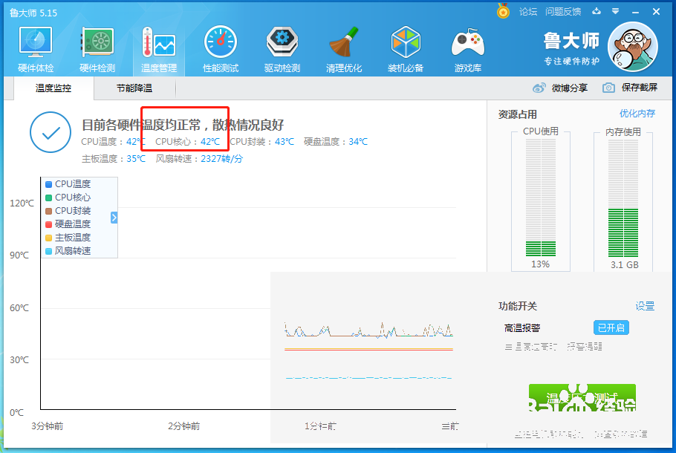Click the 主板温度 35℃ reading
Screen dimensions: 676x453
(114, 159)
